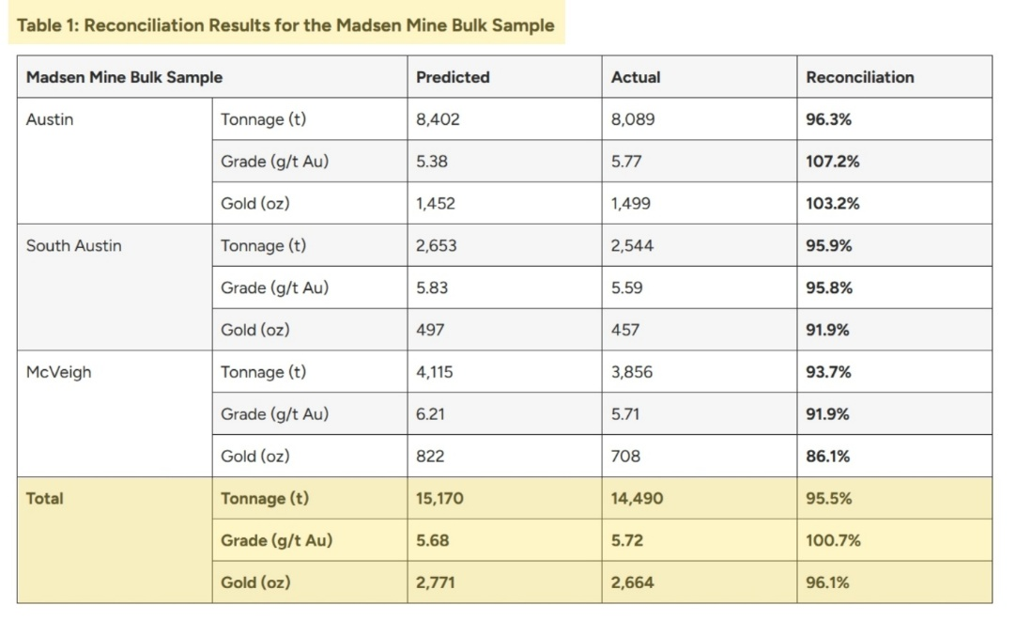This screenshot has width=1016, height=621.
Task: Click McVeigh predicted grade 6.21
Action: [x=430, y=414]
